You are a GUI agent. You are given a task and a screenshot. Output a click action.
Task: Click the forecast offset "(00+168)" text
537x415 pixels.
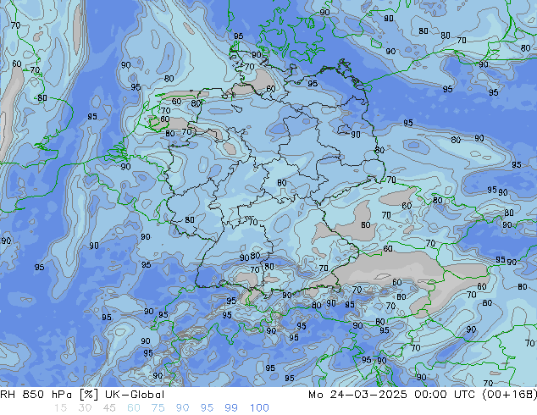coord(509,395)
